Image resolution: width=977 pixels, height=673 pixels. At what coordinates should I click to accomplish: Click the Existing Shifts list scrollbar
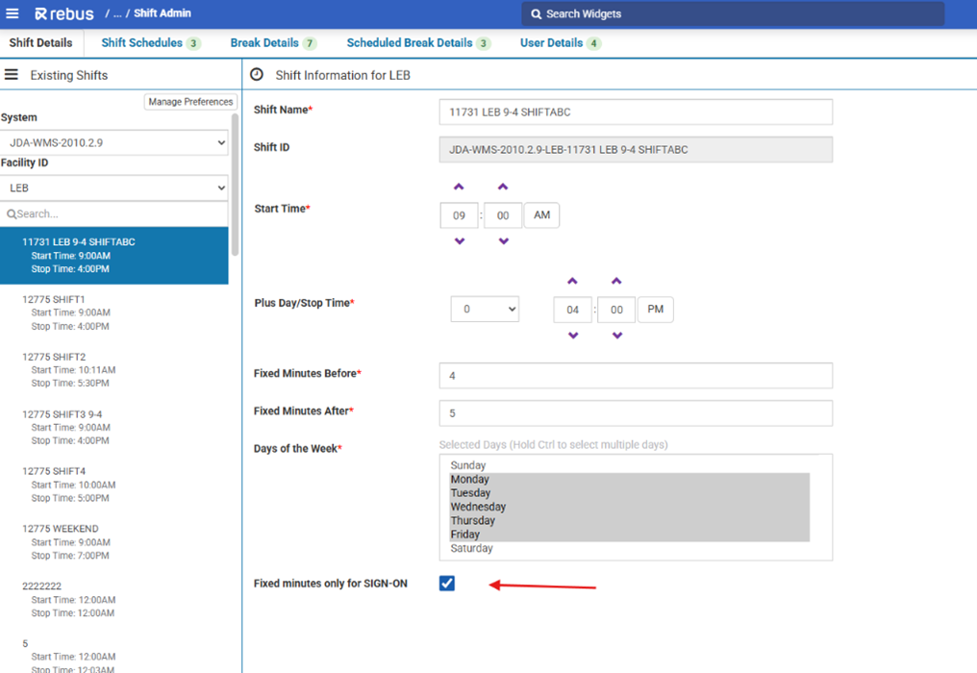pyautogui.click(x=236, y=183)
